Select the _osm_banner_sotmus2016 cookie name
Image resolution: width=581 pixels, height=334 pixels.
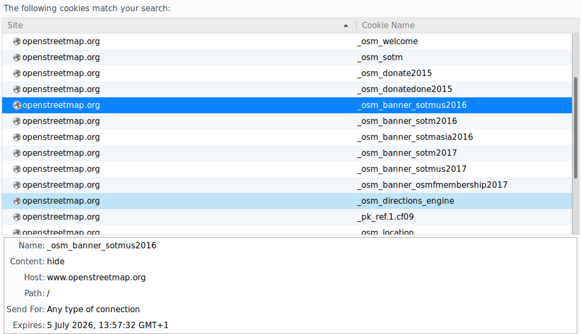pyautogui.click(x=412, y=105)
